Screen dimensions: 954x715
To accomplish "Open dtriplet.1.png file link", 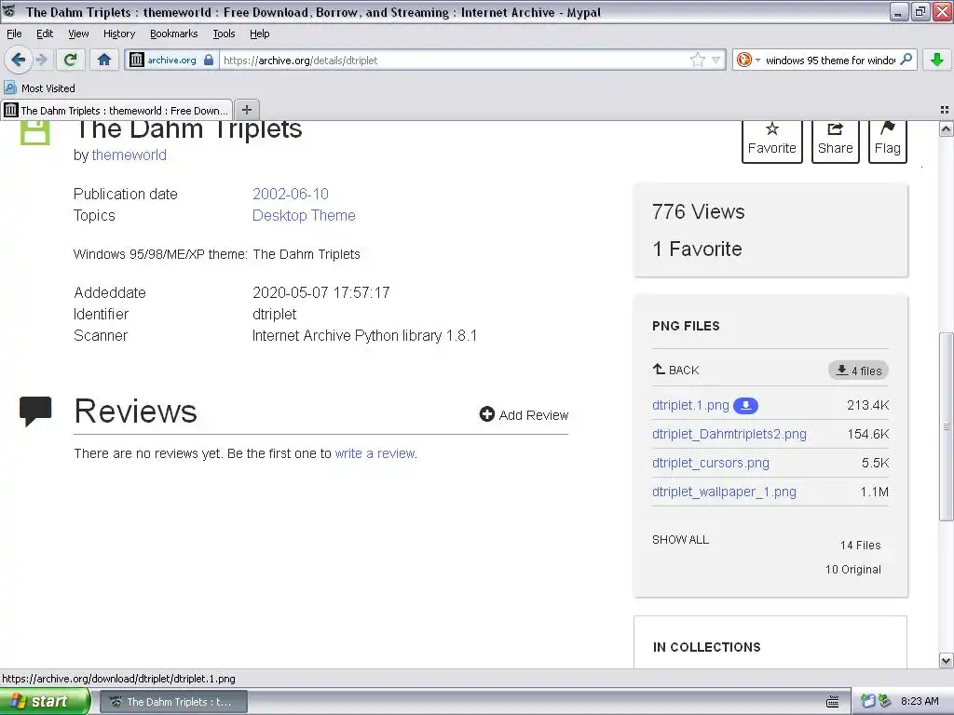I will click(690, 405).
